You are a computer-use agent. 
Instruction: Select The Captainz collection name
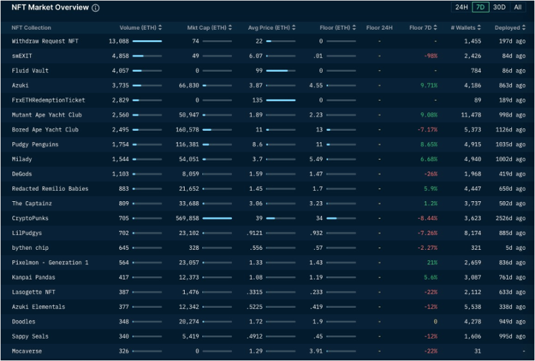(32, 203)
